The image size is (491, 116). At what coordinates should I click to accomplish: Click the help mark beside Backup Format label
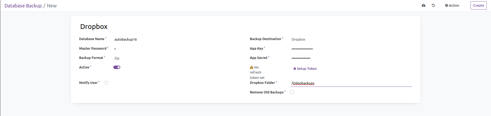click(105, 57)
